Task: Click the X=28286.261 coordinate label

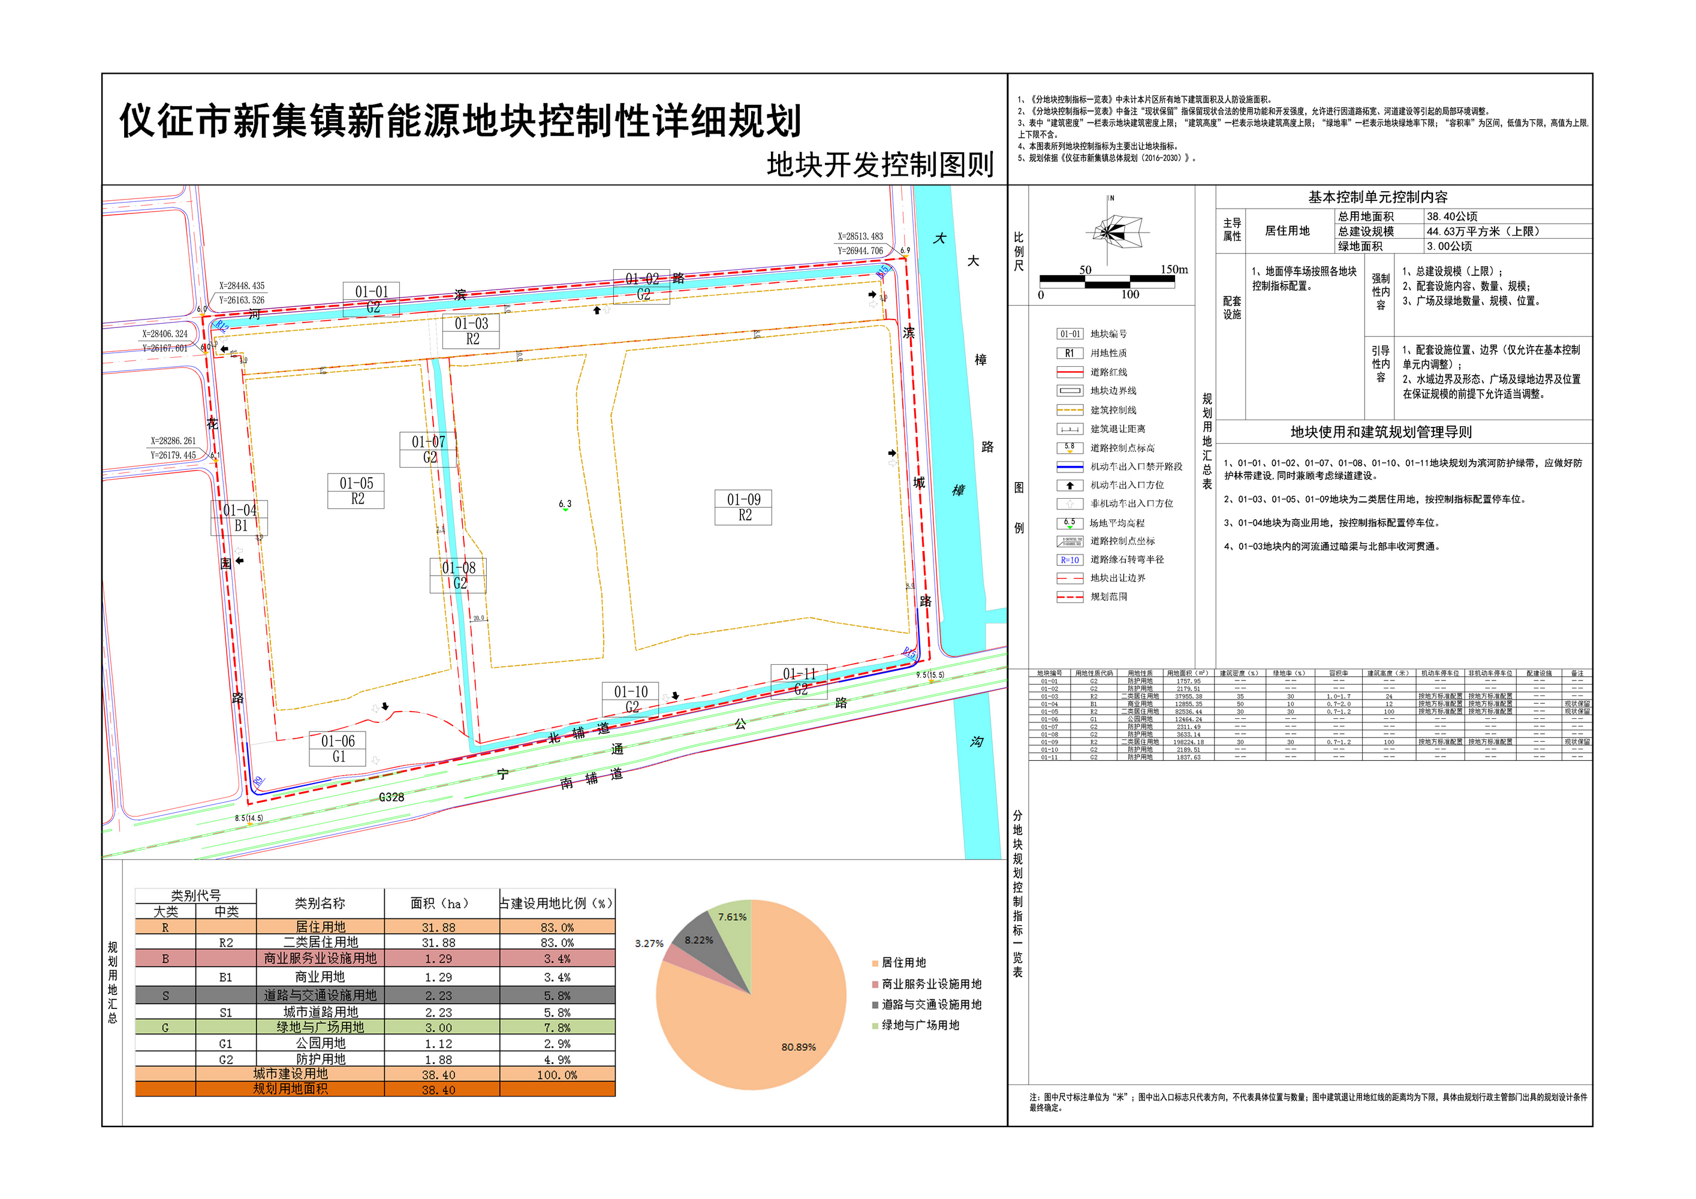Action: 174,441
